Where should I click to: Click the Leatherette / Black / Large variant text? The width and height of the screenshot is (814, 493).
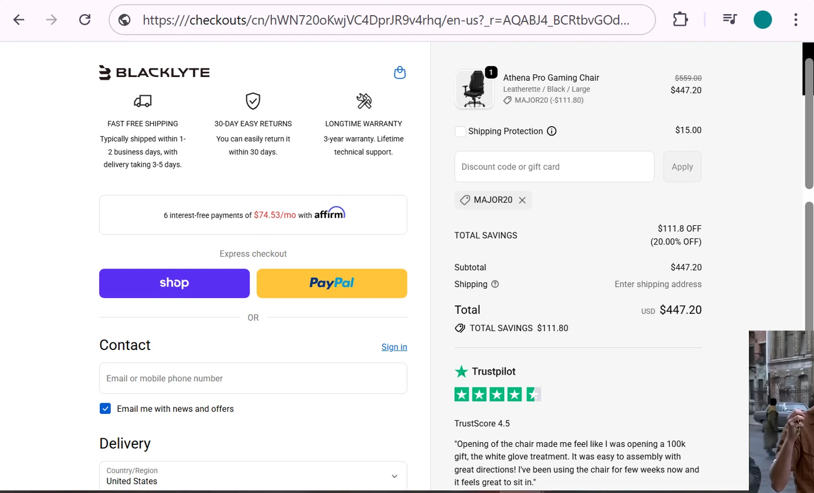click(546, 89)
